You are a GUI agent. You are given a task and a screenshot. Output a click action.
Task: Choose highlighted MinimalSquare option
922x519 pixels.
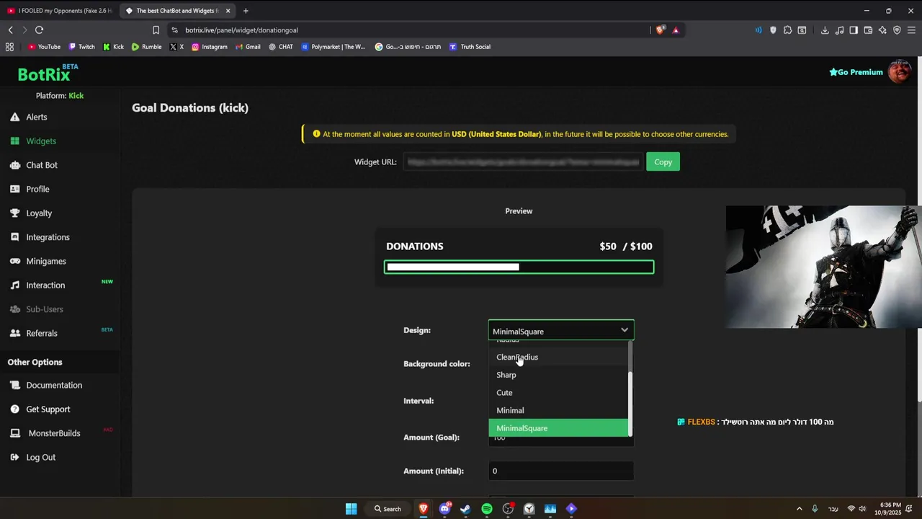tap(558, 428)
